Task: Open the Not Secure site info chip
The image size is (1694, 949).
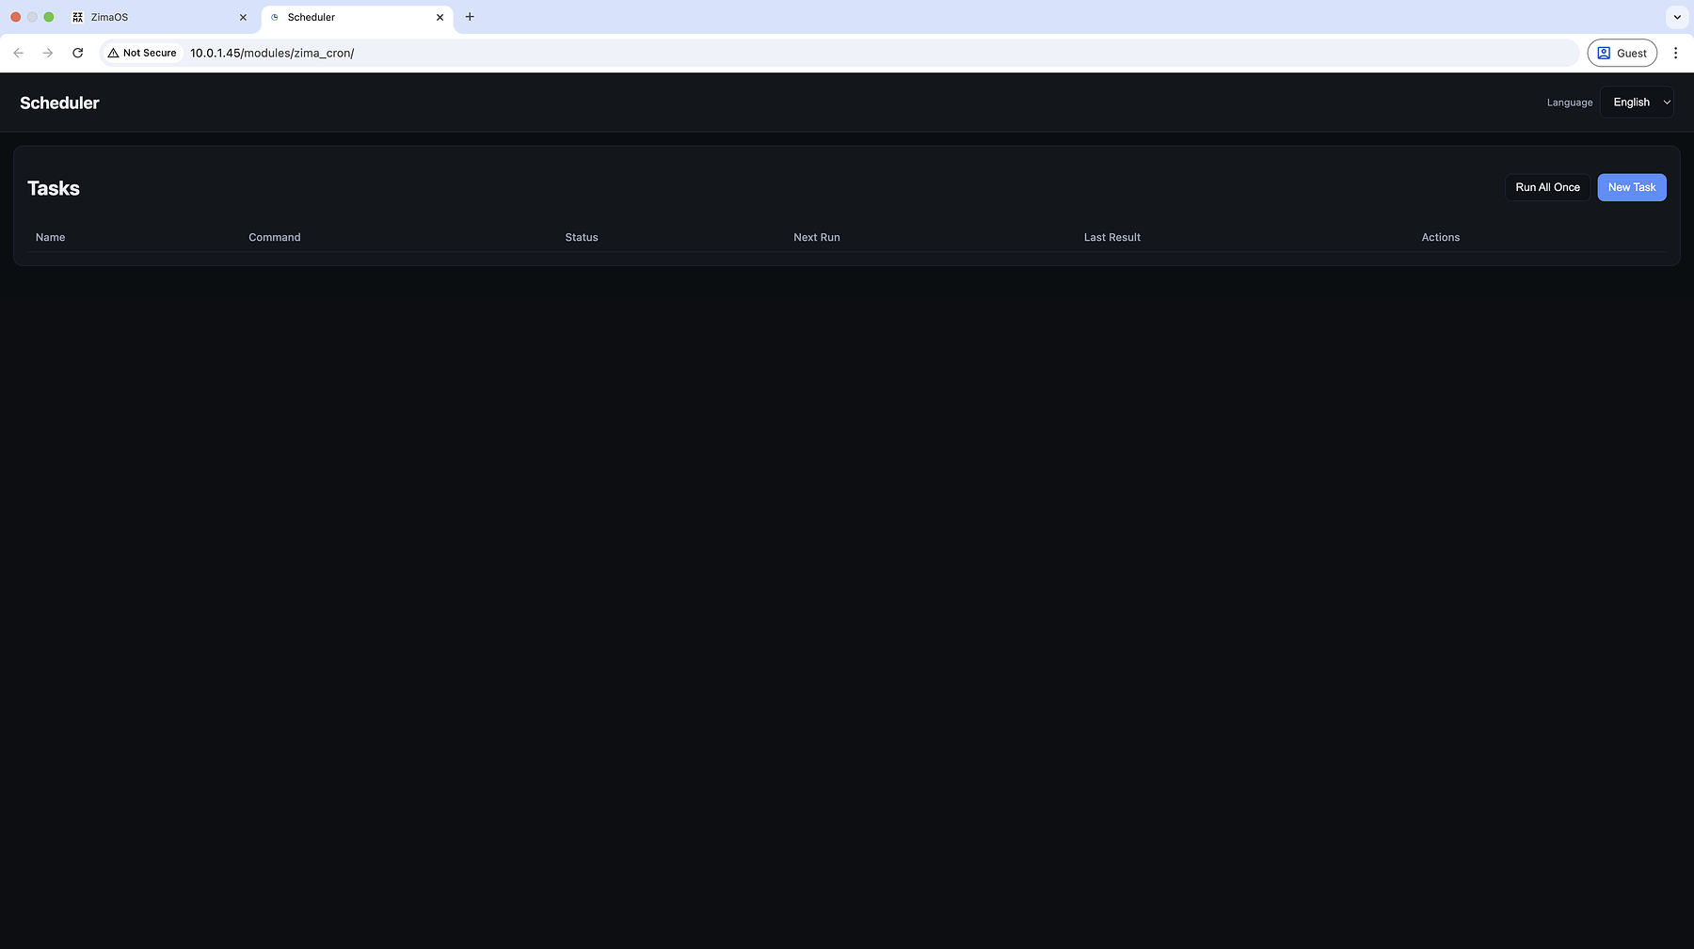Action: pos(142,53)
